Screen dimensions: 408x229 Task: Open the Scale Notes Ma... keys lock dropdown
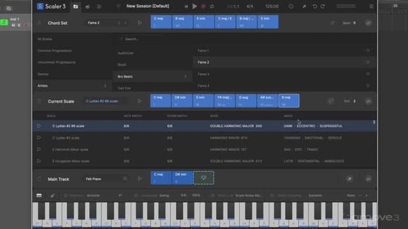(x=249, y=195)
